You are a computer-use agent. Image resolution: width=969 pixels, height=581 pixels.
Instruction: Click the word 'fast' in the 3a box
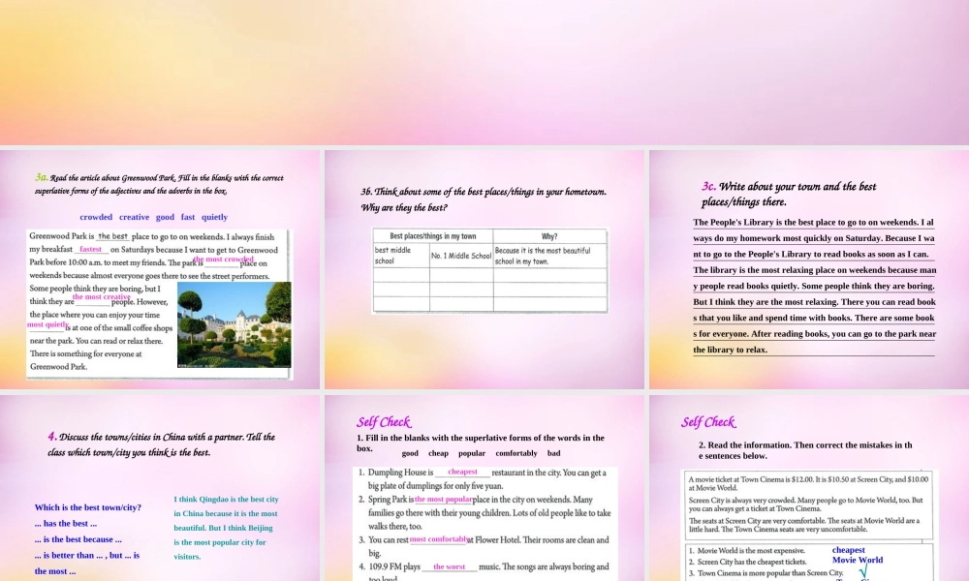[x=188, y=217]
